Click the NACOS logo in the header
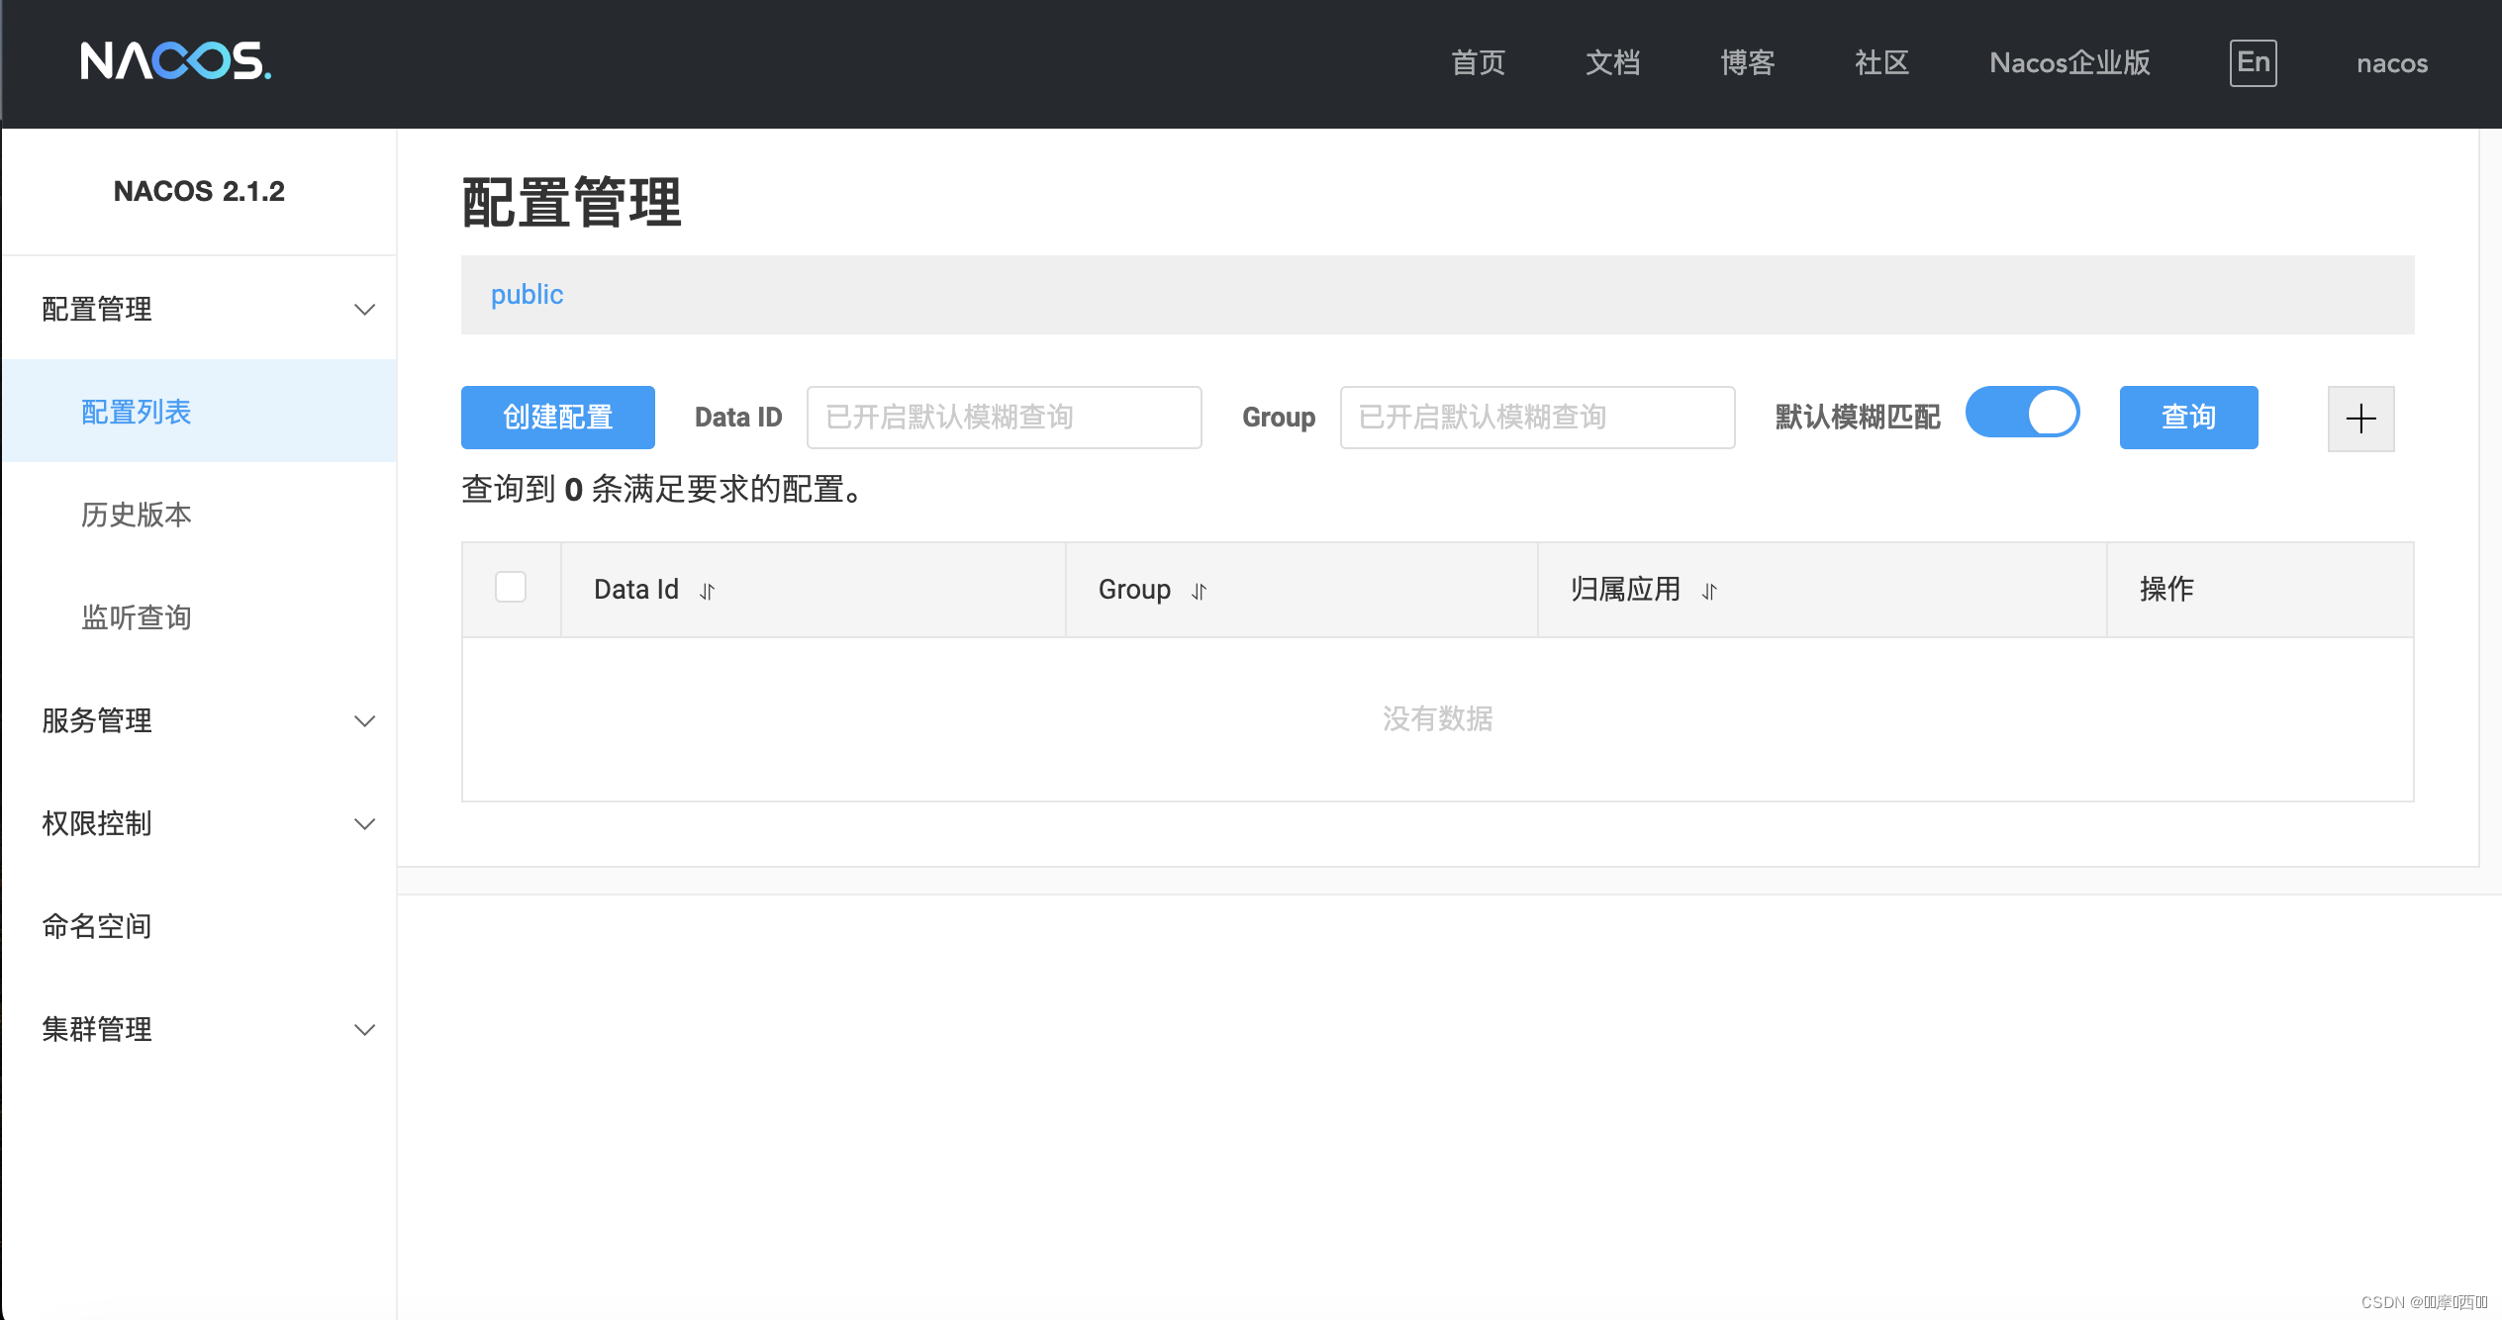 click(x=175, y=61)
